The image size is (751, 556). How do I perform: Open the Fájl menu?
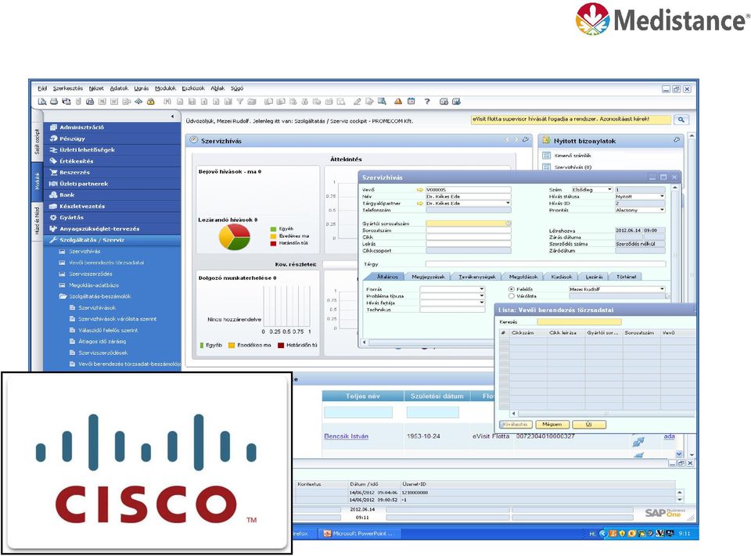(x=42, y=88)
